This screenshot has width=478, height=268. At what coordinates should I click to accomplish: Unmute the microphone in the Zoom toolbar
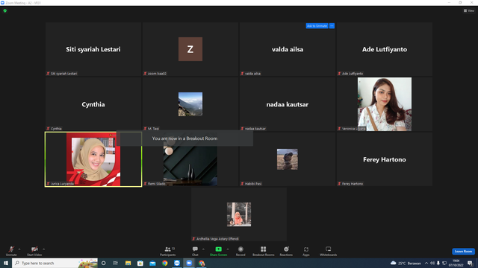tap(11, 251)
